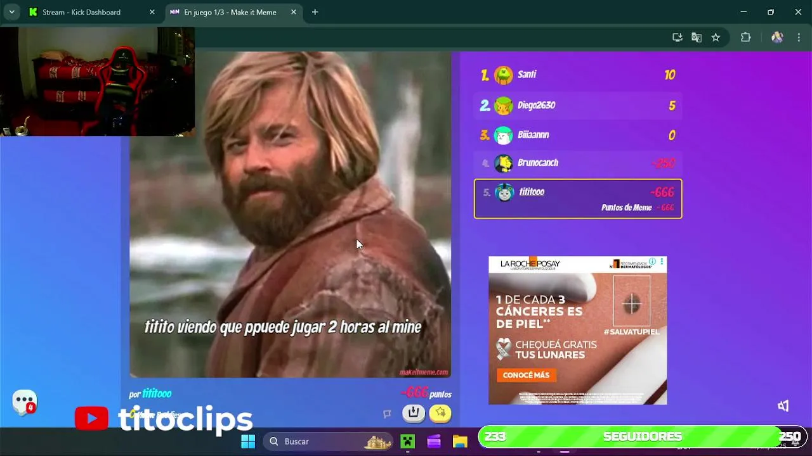Toggle the game sound speaker icon
This screenshot has width=812, height=456.
[x=783, y=406]
